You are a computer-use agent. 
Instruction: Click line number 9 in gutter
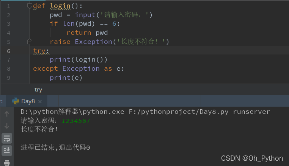[x=8, y=78]
